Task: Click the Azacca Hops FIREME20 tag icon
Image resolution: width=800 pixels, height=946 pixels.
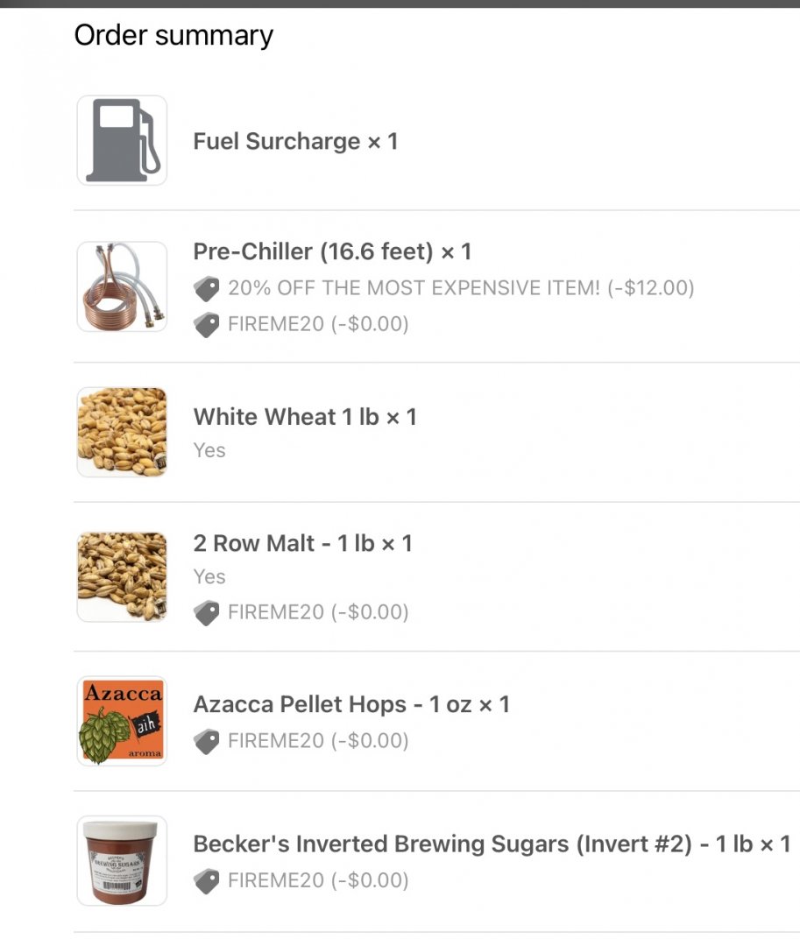Action: click(206, 741)
